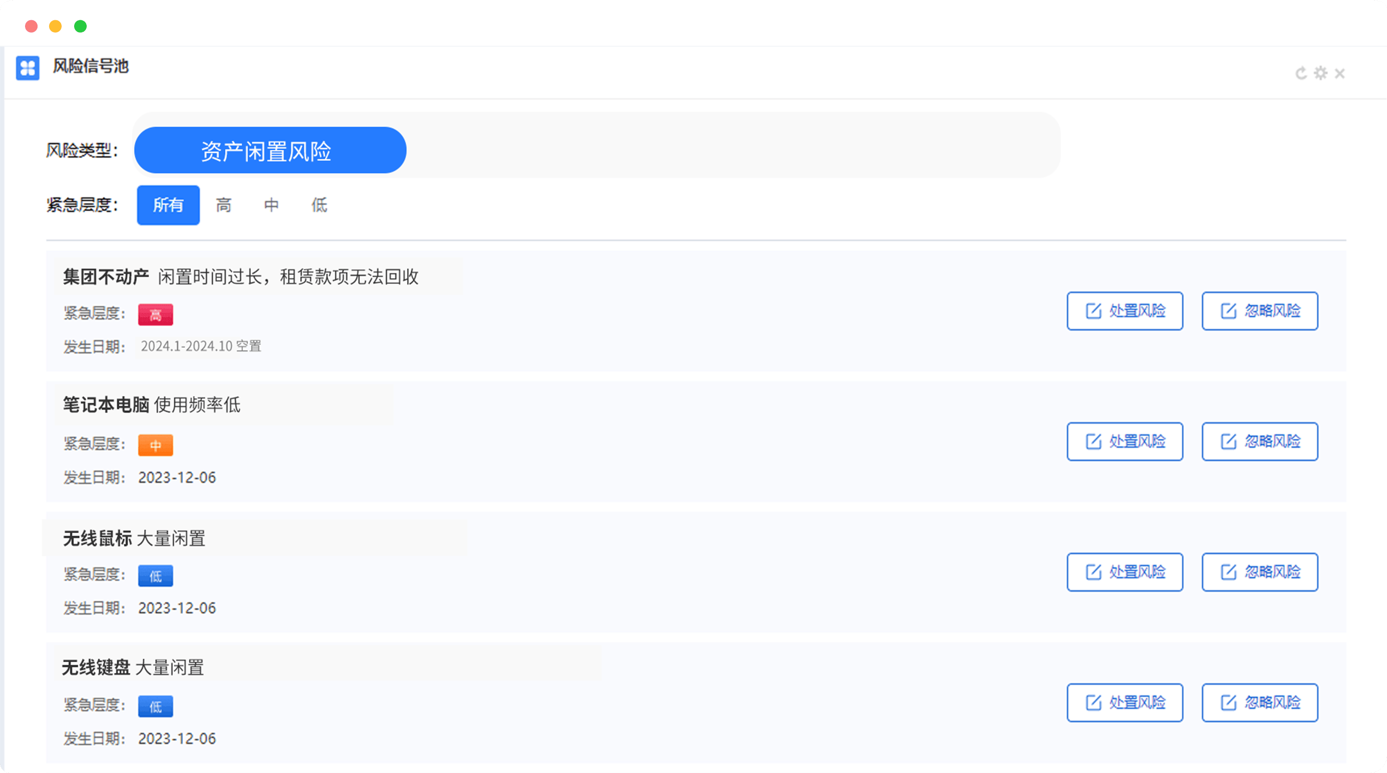This screenshot has width=1387, height=773.
Task: Click the orange 中 urgency badge
Action: (x=156, y=445)
